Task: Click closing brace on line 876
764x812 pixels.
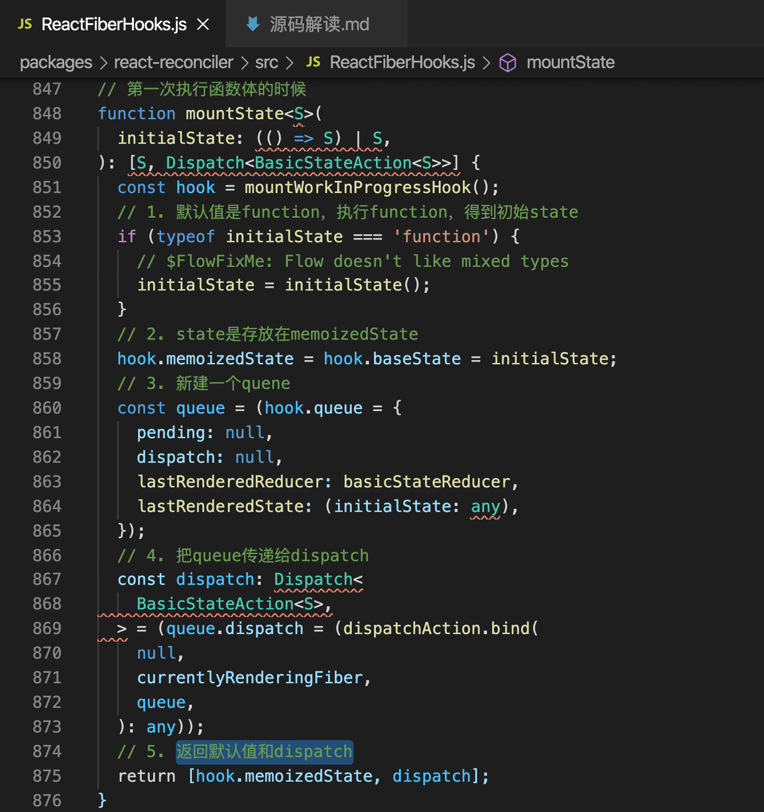Action: tap(102, 801)
